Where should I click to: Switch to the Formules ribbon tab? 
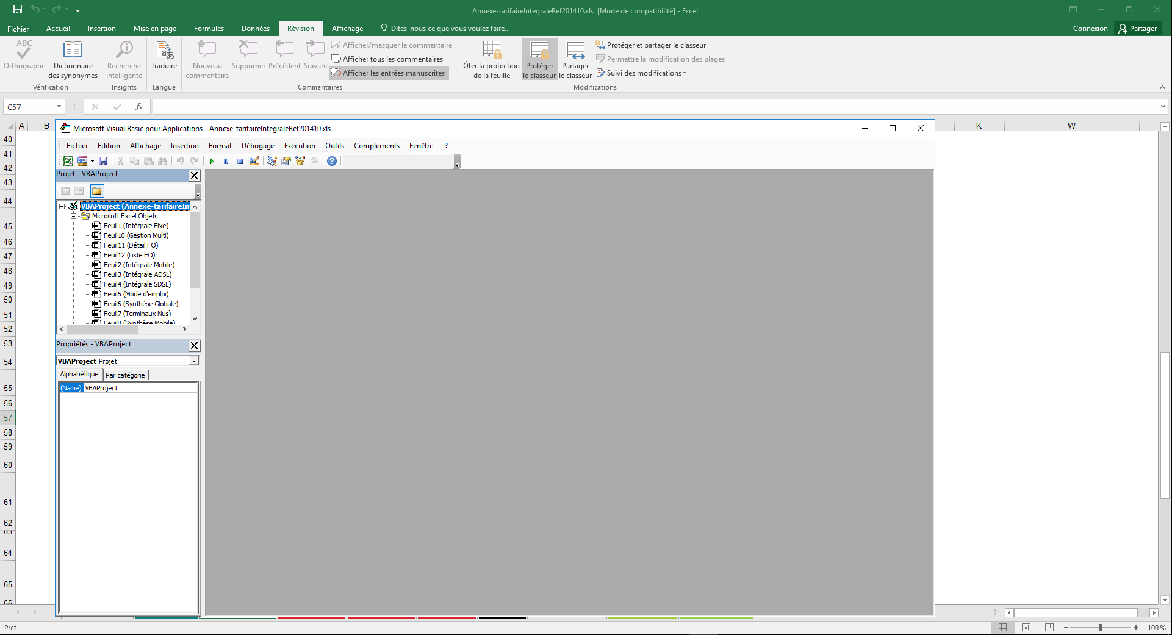(208, 29)
